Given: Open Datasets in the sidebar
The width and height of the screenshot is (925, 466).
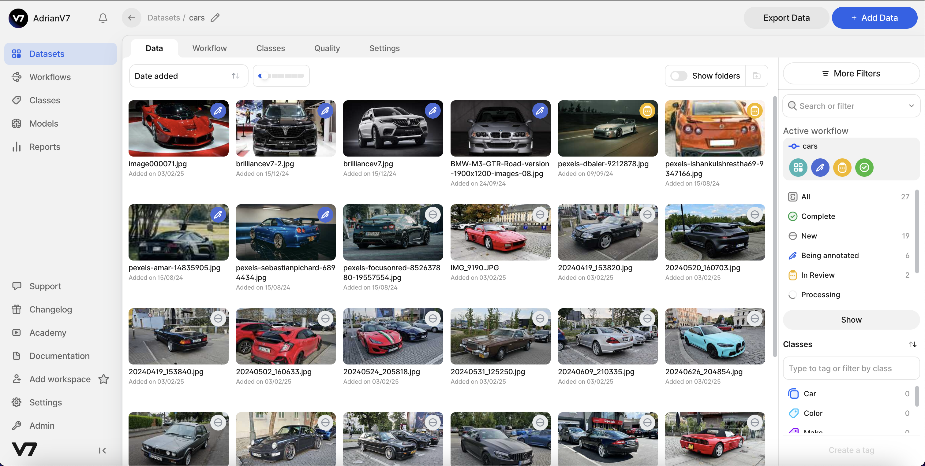Looking at the screenshot, I should click(60, 54).
